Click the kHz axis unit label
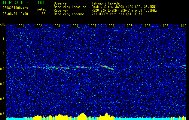Viewport: 189px width, 120px height. (3, 24)
